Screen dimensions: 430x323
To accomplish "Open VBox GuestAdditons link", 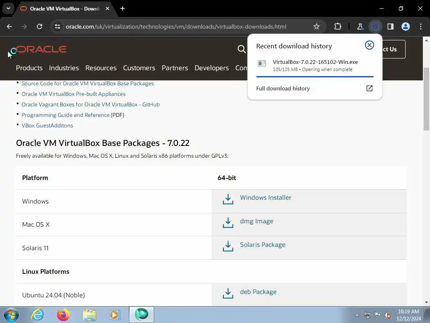I will point(47,125).
